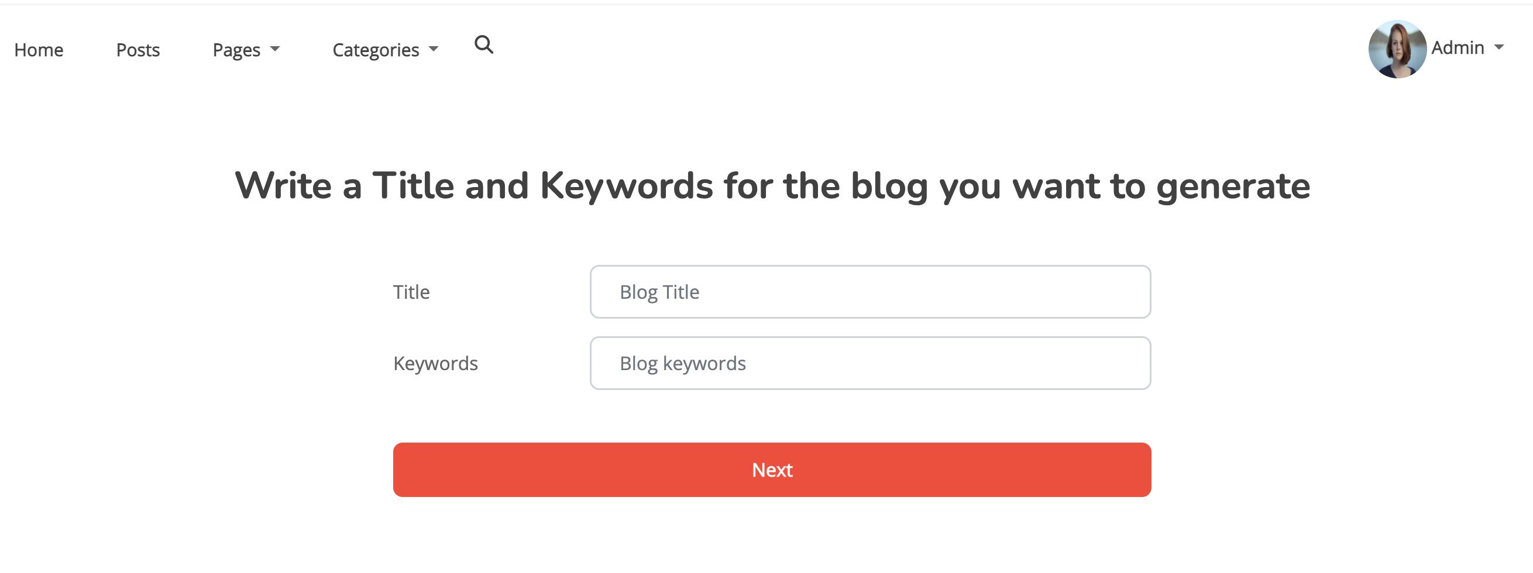Select the Pages menu label
1533x573 pixels.
pyautogui.click(x=236, y=50)
